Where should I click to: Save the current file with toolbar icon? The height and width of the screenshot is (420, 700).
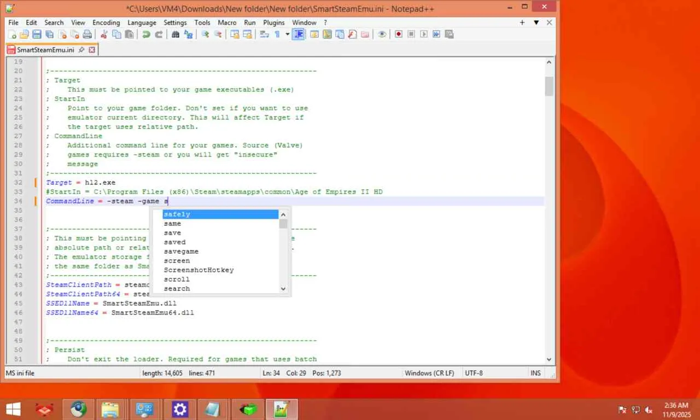(37, 34)
